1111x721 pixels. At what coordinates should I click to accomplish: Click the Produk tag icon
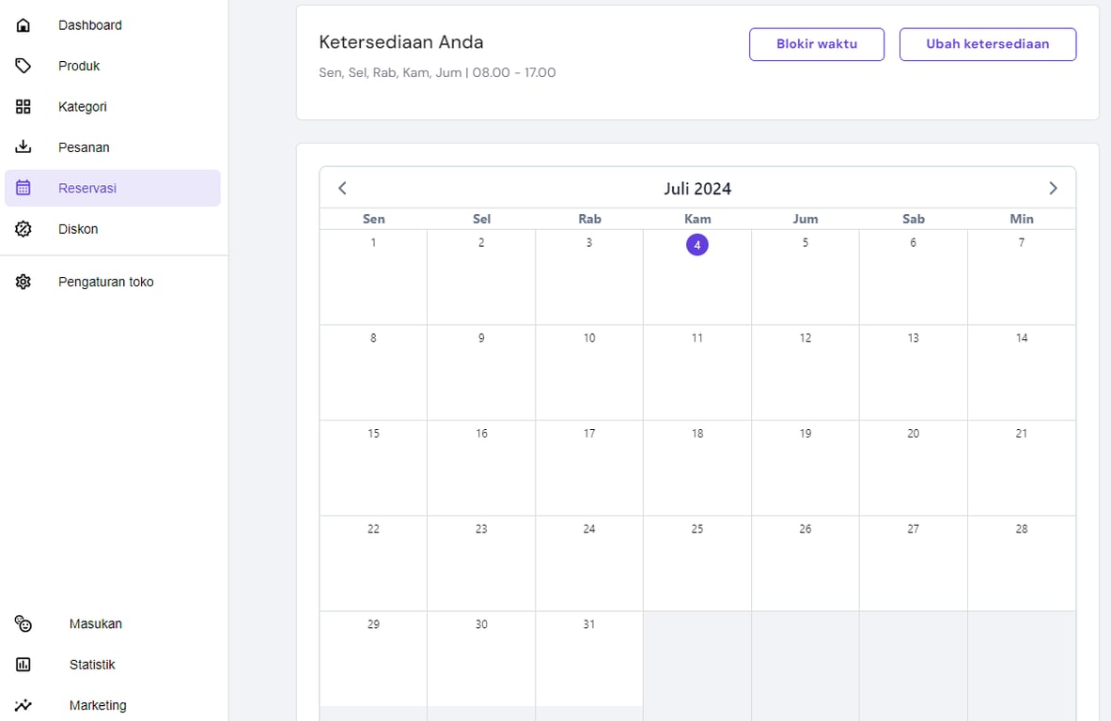pyautogui.click(x=23, y=66)
